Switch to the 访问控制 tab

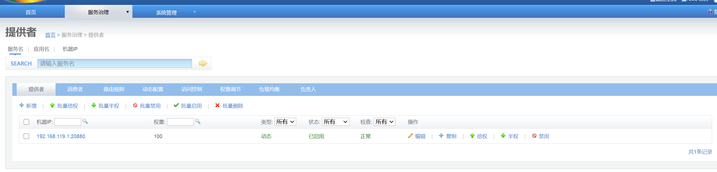pyautogui.click(x=192, y=89)
